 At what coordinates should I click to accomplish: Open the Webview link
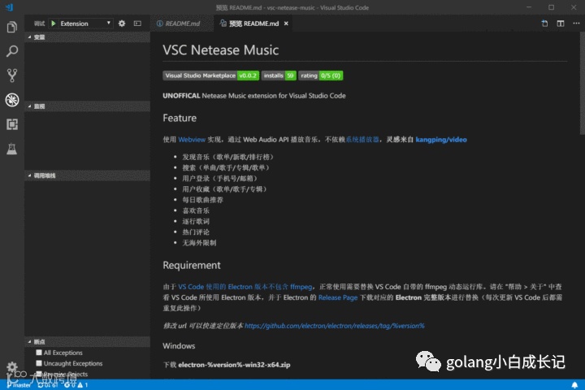(x=192, y=140)
